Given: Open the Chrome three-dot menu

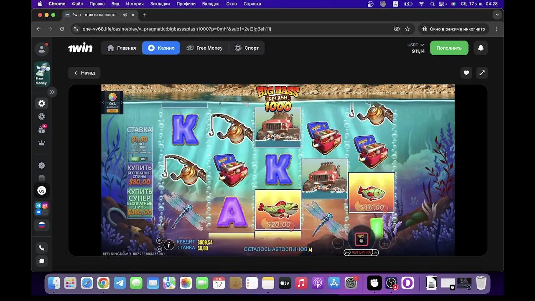Looking at the screenshot, I should (x=497, y=29).
